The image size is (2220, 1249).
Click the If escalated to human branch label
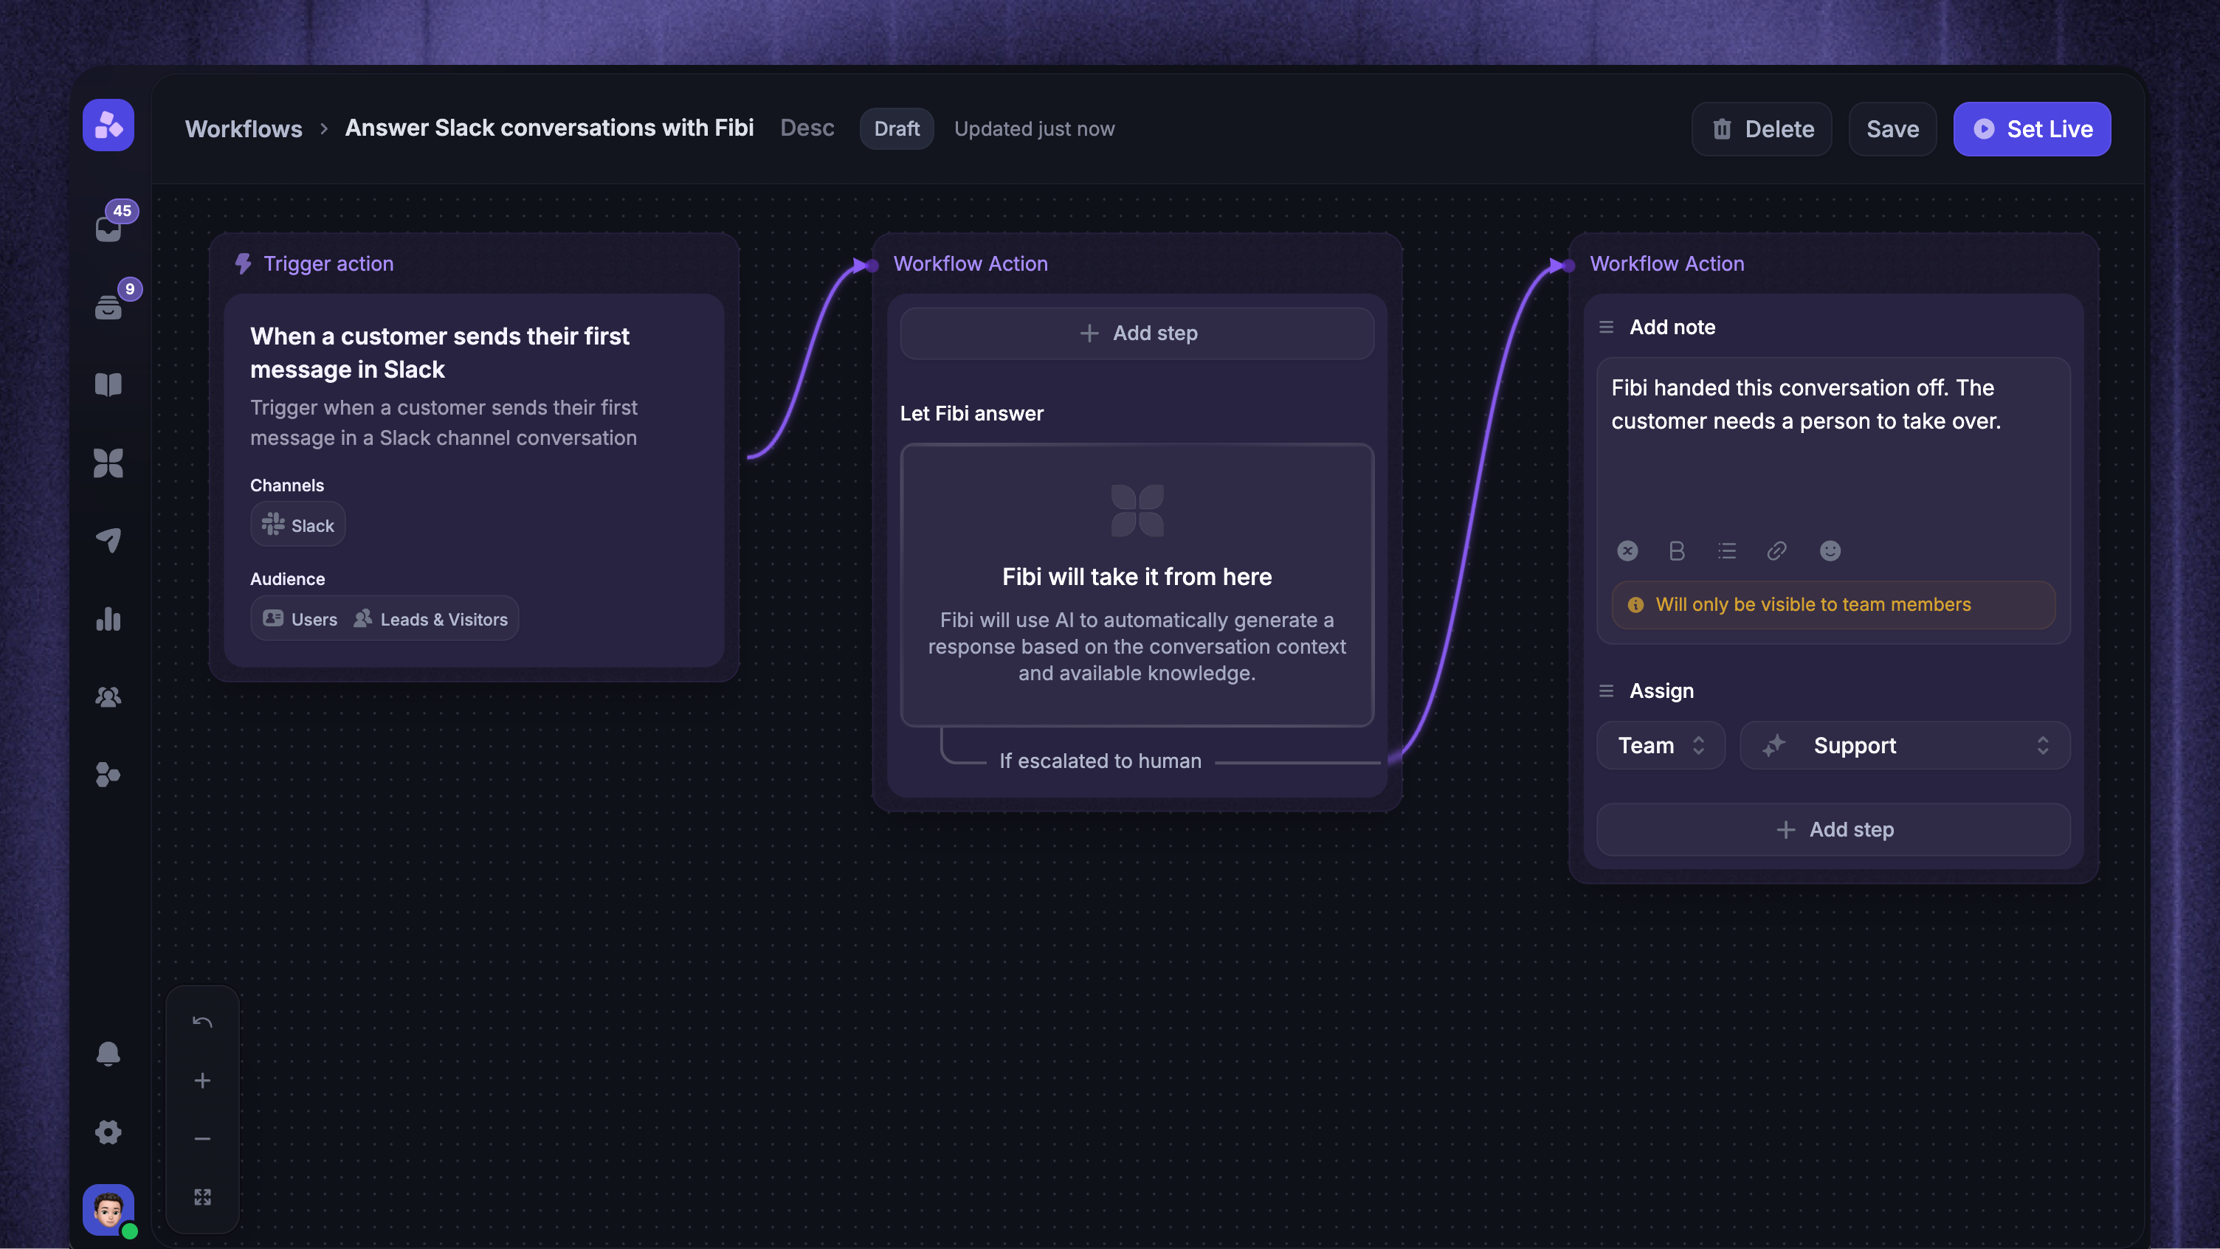[x=1100, y=761]
